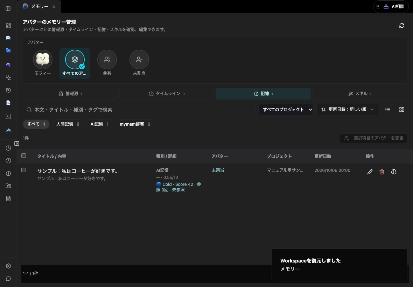Open the blue network folder sidebar icon

(8, 50)
